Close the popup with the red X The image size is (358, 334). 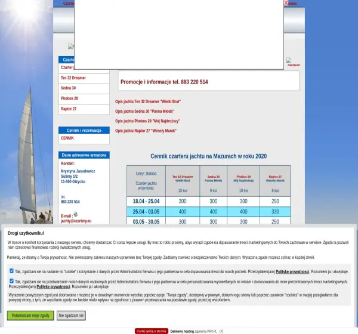pos(286,3)
